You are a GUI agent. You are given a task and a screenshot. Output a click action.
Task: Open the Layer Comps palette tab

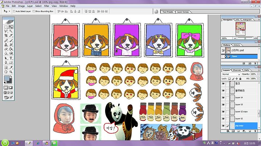click(x=183, y=12)
